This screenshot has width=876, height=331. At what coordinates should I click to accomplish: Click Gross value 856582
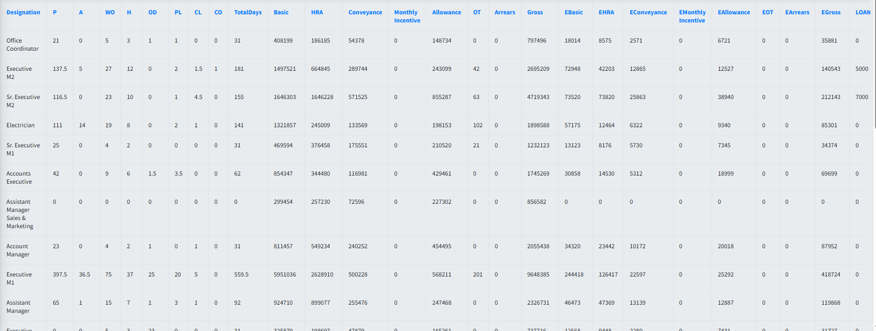(x=536, y=202)
